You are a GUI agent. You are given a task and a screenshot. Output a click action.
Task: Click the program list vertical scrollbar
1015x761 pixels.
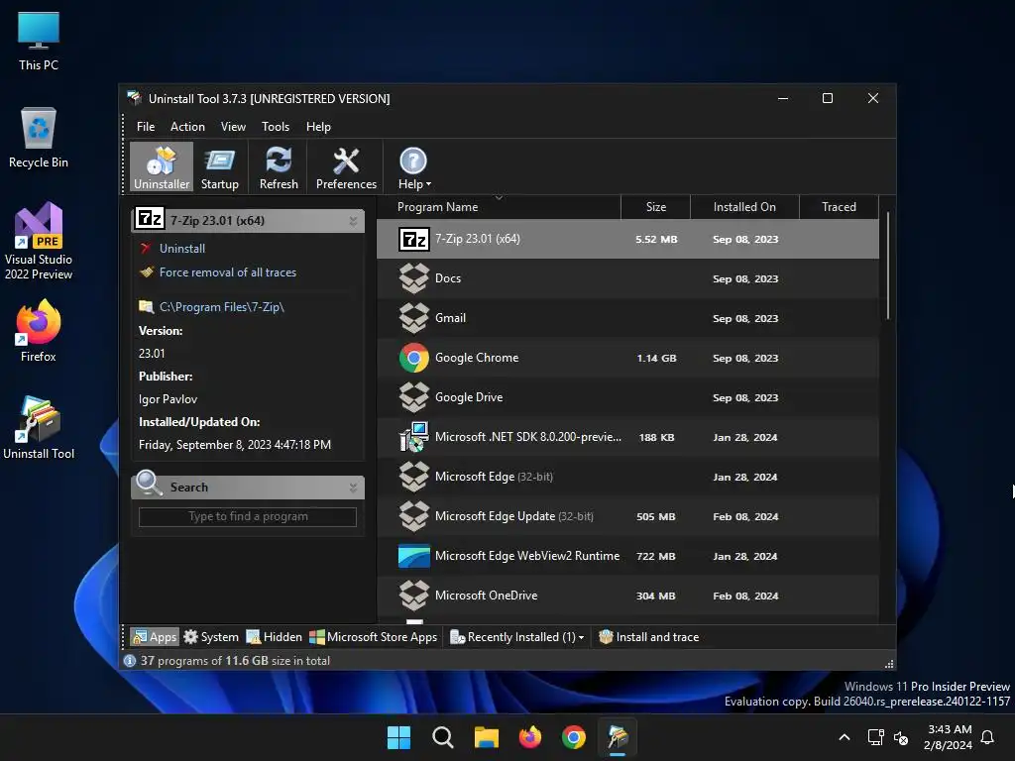887,266
